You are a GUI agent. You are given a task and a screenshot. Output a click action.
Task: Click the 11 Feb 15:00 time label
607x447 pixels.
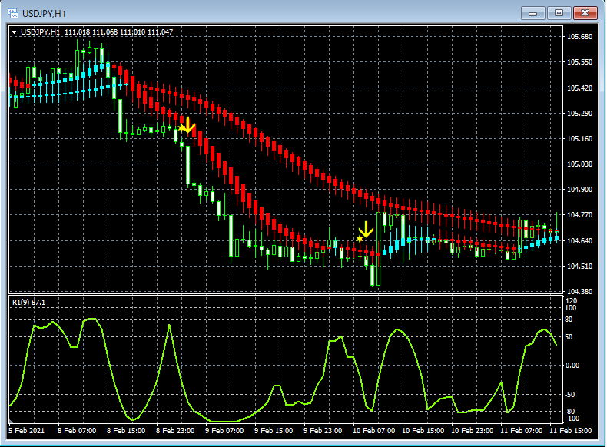pos(570,431)
